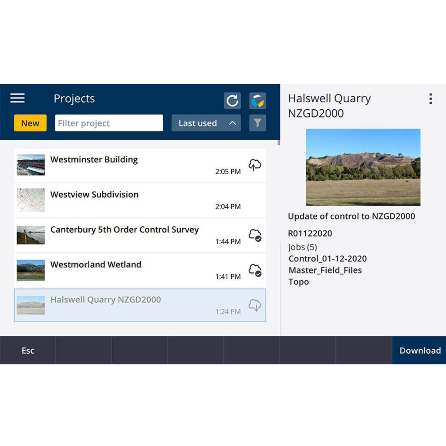Click cloud upload icon for Westminster Building
446x446 pixels.
[x=255, y=165]
